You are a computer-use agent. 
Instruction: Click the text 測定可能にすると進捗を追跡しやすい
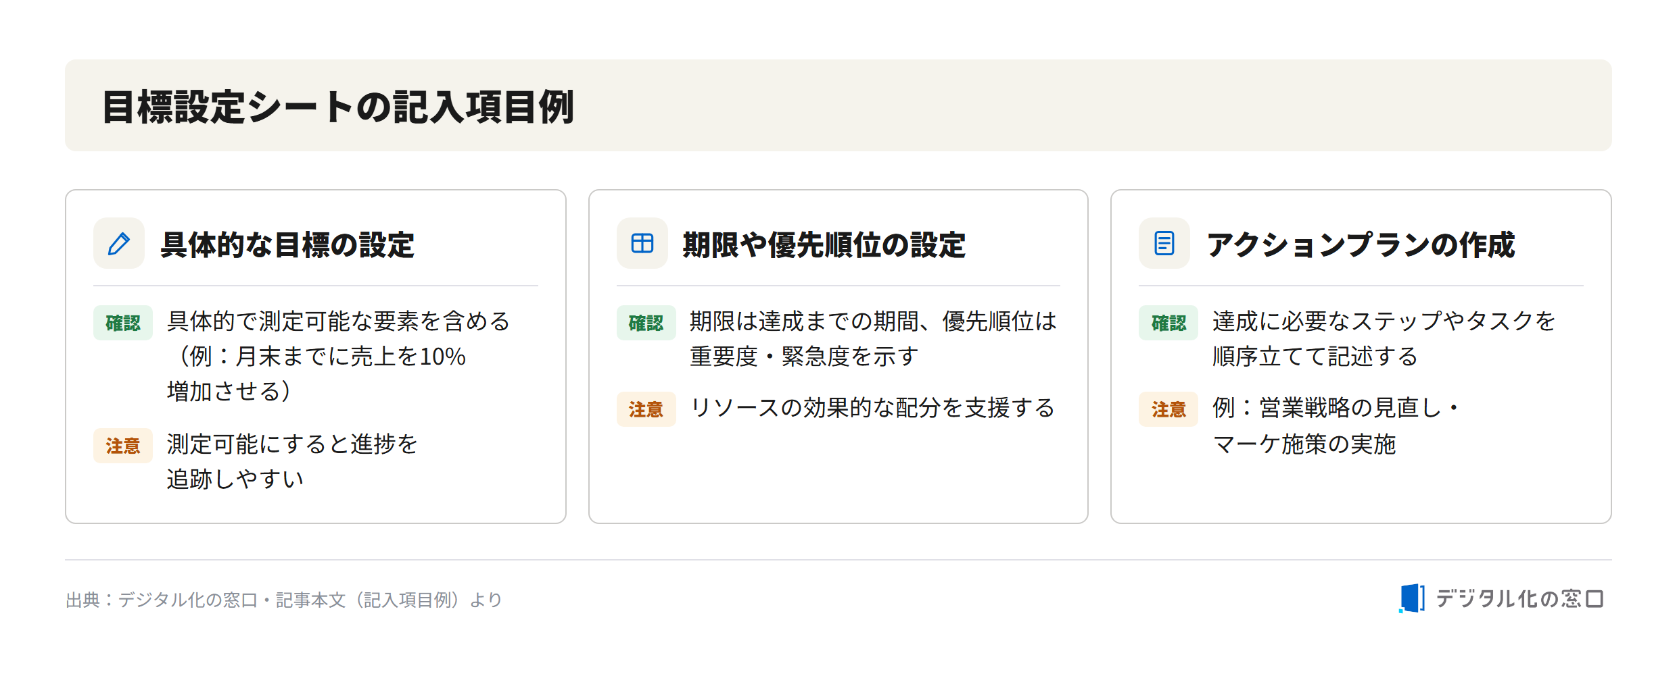(292, 461)
